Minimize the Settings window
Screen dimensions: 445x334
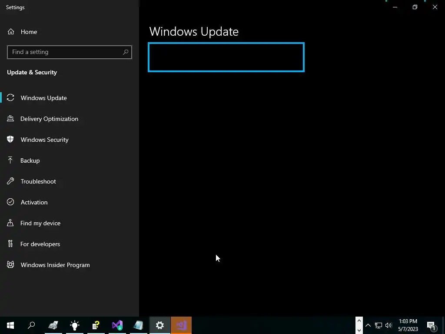(395, 7)
